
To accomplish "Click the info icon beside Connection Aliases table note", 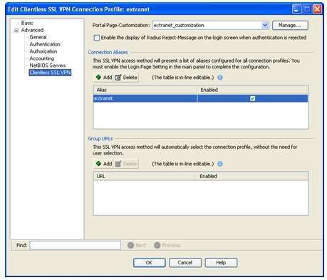I will coord(220,78).
